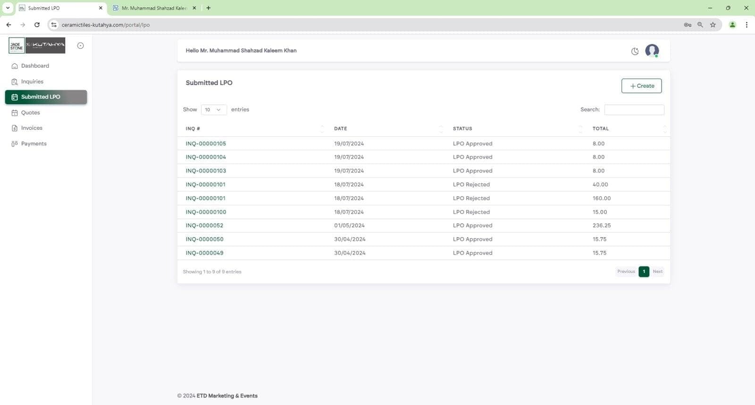755x405 pixels.
Task: Click the Previous pagination button
Action: pyautogui.click(x=626, y=272)
